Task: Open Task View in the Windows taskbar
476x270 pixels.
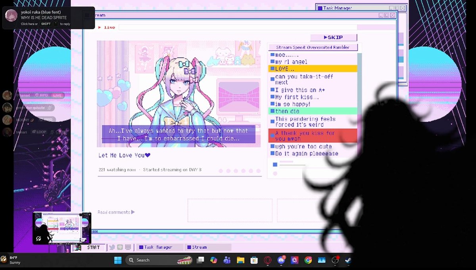Action: click(201, 260)
